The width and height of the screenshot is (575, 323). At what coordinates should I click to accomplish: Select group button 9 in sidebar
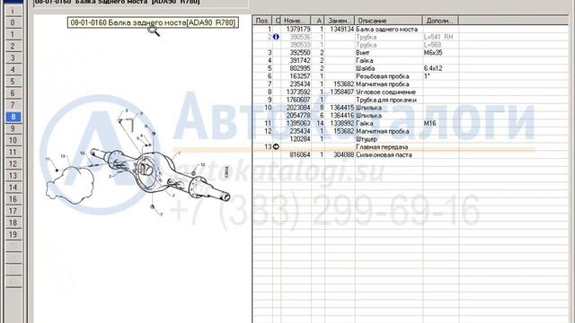tap(13, 128)
